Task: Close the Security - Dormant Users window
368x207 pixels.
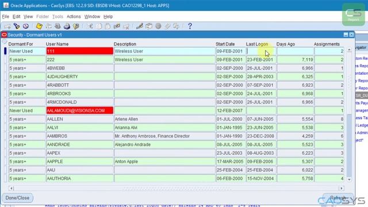Action: tap(351, 34)
